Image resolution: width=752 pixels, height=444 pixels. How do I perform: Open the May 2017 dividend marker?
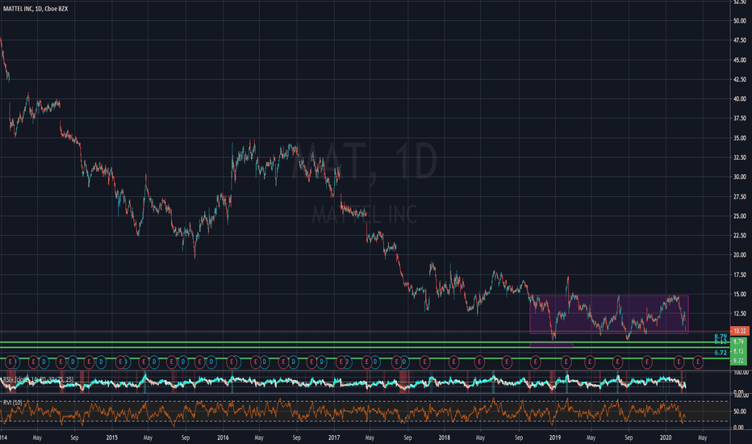pos(375,362)
